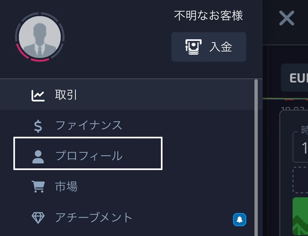
Task: Click the sidebar scrollbar track
Action: point(256,154)
